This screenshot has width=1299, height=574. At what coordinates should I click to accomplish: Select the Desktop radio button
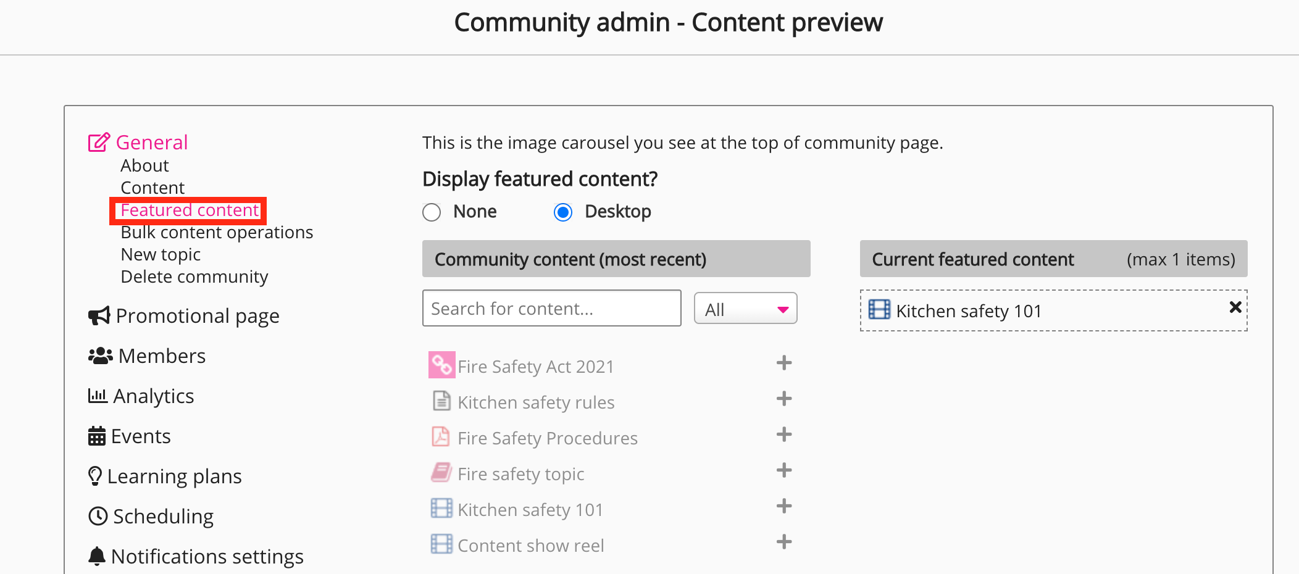pyautogui.click(x=563, y=212)
